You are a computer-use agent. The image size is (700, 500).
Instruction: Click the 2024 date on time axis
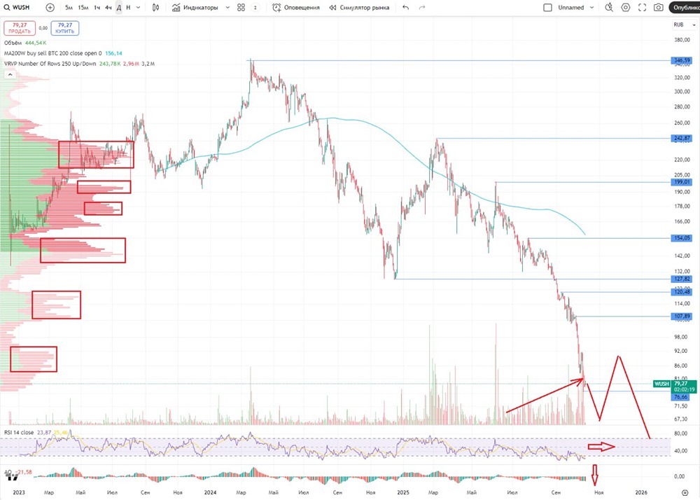(x=210, y=492)
